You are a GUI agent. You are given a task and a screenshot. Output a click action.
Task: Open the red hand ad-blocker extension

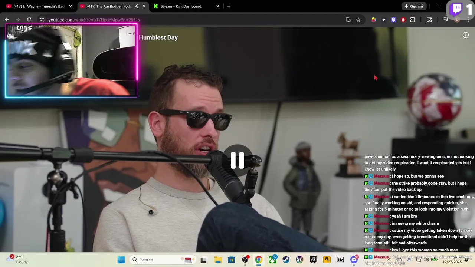pos(403,20)
